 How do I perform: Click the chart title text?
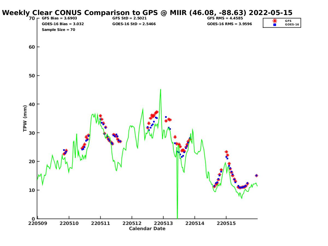point(147,13)
